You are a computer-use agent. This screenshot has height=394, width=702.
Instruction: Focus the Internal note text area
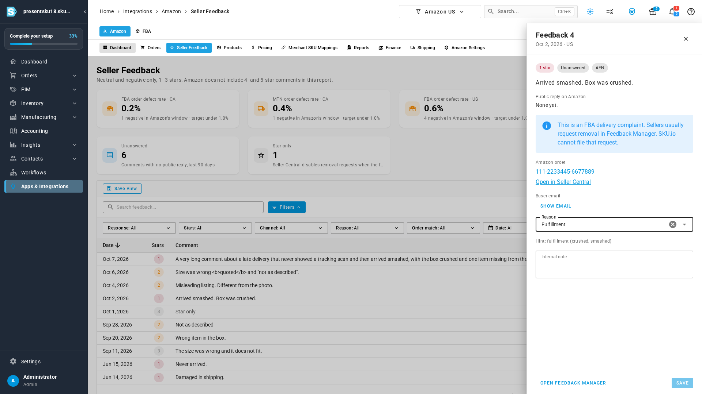[x=614, y=264]
